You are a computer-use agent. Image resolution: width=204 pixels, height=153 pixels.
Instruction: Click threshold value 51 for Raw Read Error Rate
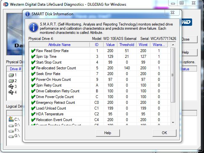(127, 51)
